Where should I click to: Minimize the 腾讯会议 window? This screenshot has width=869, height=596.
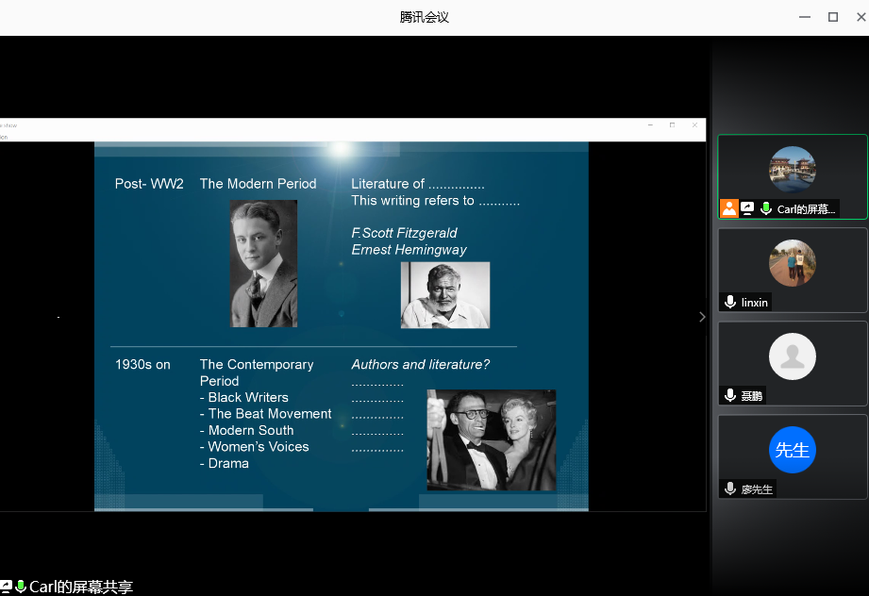click(x=805, y=17)
